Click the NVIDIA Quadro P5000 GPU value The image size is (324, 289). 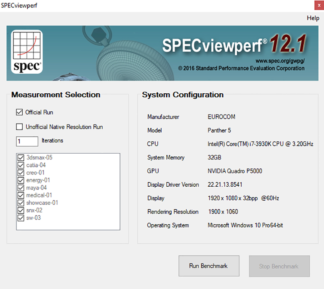pos(235,171)
